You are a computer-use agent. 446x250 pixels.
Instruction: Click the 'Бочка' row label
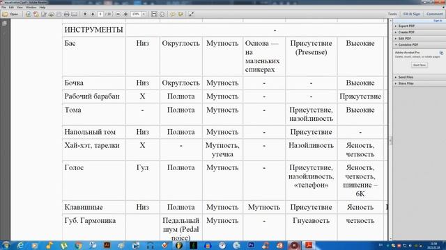74,83
